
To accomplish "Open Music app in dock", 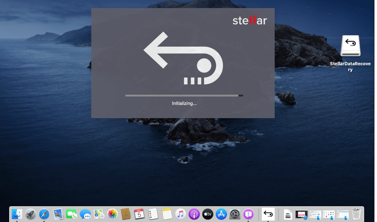I will pyautogui.click(x=180, y=214).
